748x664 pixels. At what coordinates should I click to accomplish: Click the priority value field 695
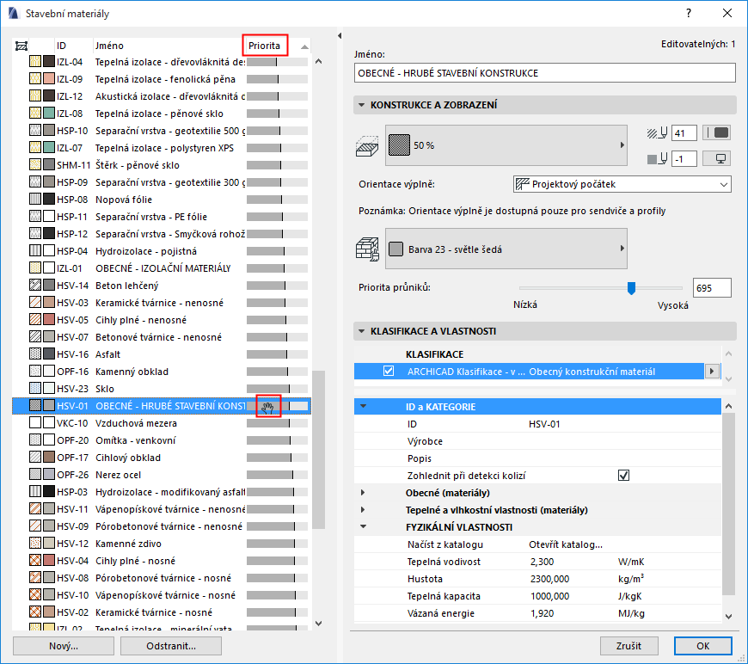pyautogui.click(x=712, y=288)
